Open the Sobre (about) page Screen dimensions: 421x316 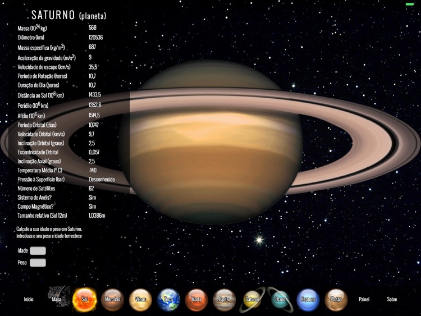pos(392,299)
